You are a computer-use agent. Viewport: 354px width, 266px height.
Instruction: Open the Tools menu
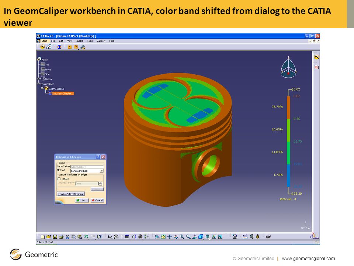(90, 41)
